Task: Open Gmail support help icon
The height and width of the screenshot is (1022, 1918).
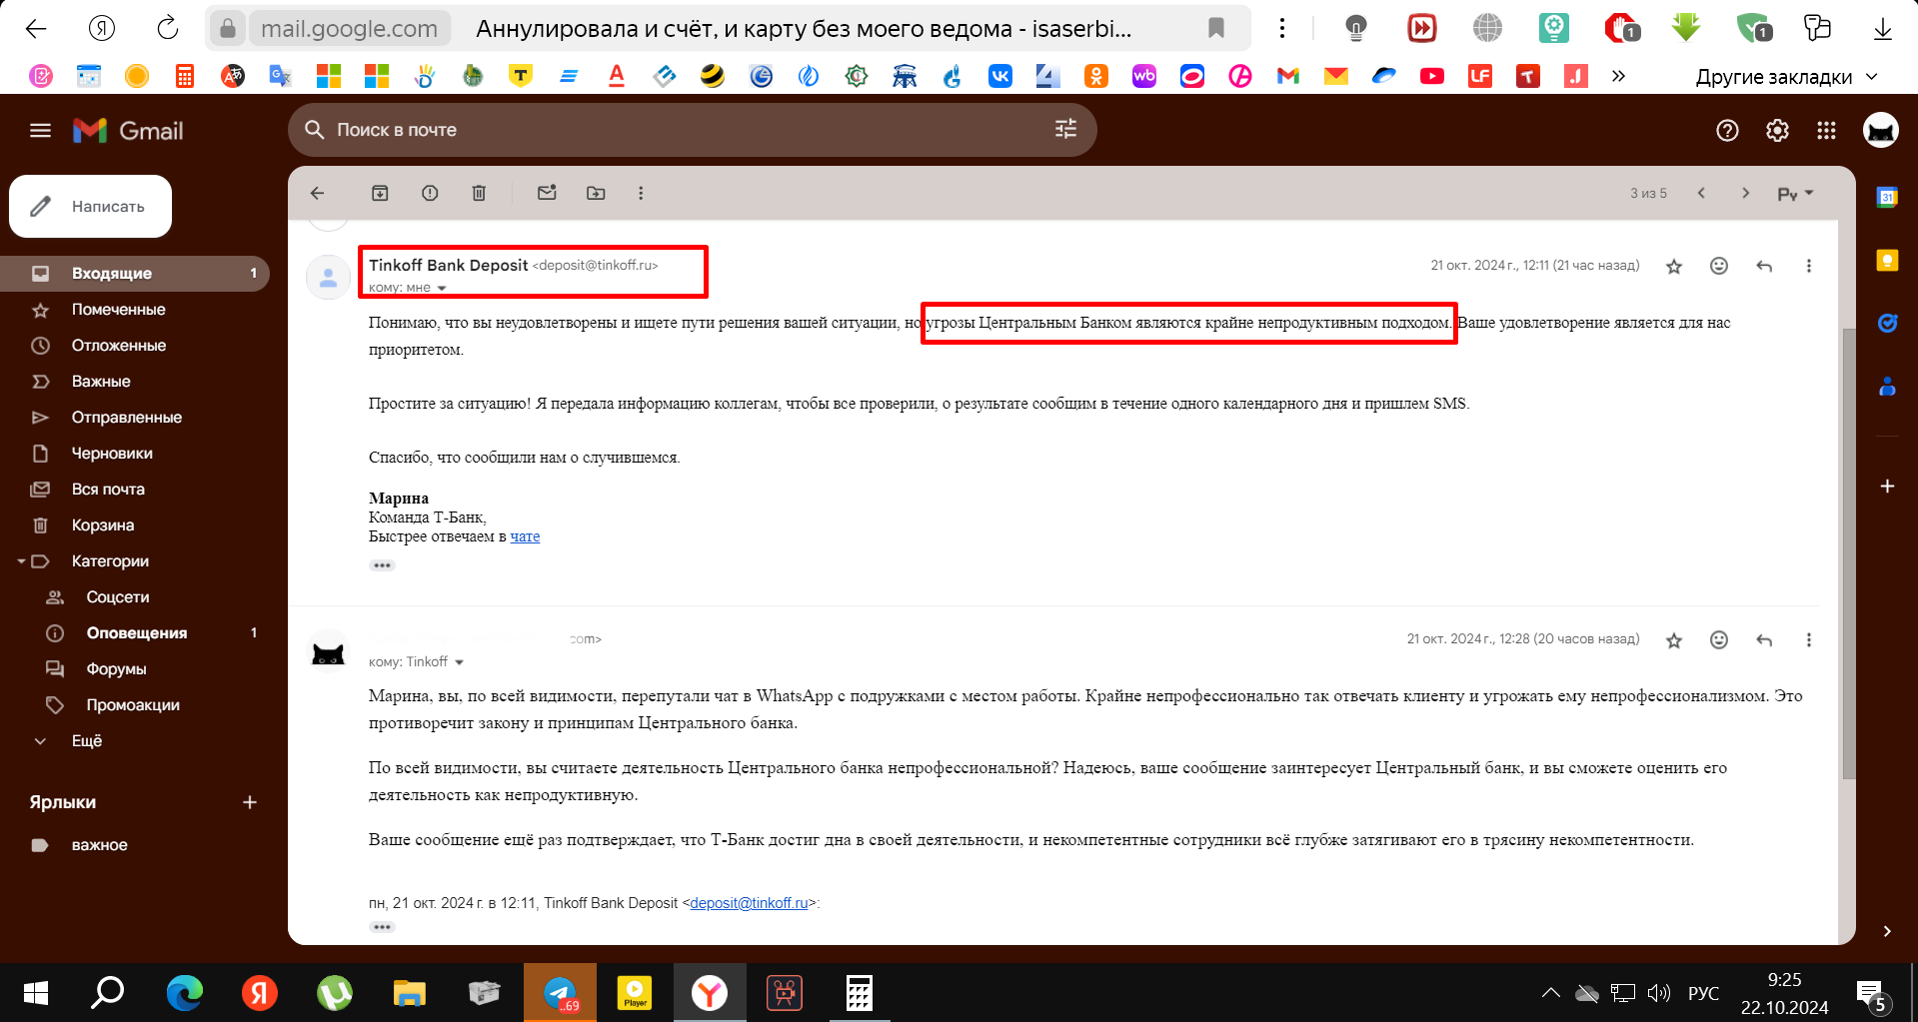Action: (1727, 131)
